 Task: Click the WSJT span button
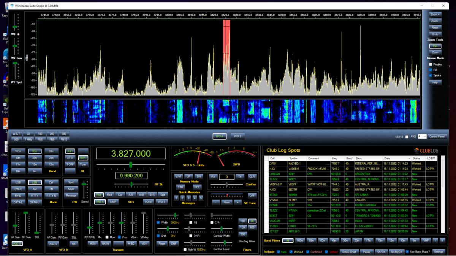pos(16,134)
